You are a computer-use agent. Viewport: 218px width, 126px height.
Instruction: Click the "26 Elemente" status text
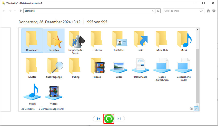(x=28, y=109)
